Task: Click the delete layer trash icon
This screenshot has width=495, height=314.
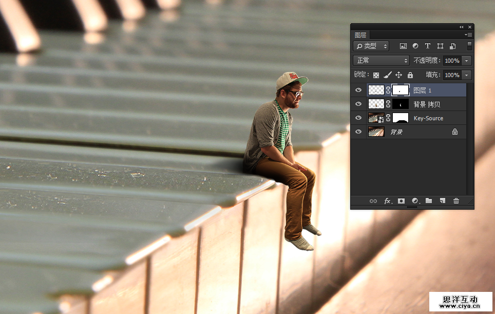Action: tap(456, 201)
